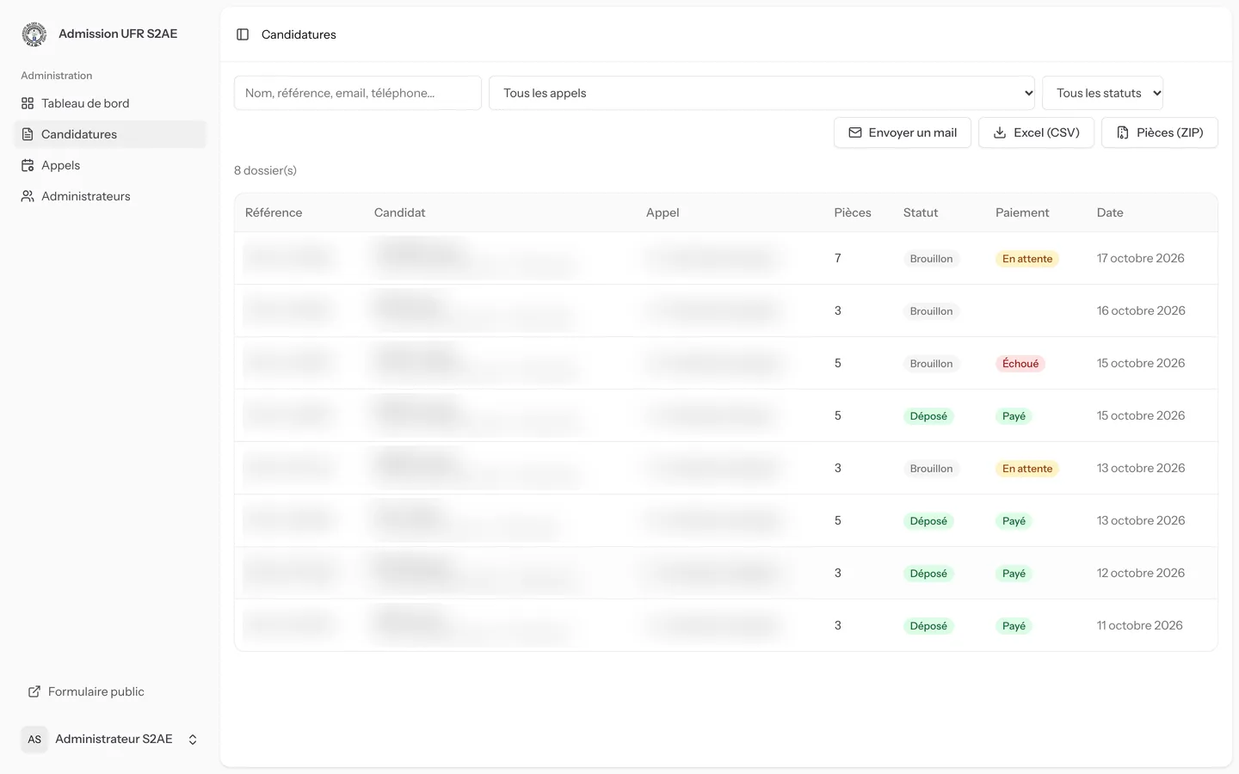Click the Appels calendar icon
The image size is (1239, 774).
click(28, 165)
